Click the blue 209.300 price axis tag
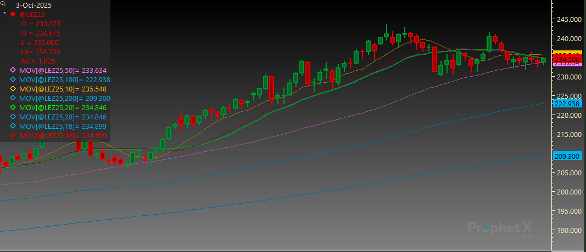 pyautogui.click(x=567, y=156)
